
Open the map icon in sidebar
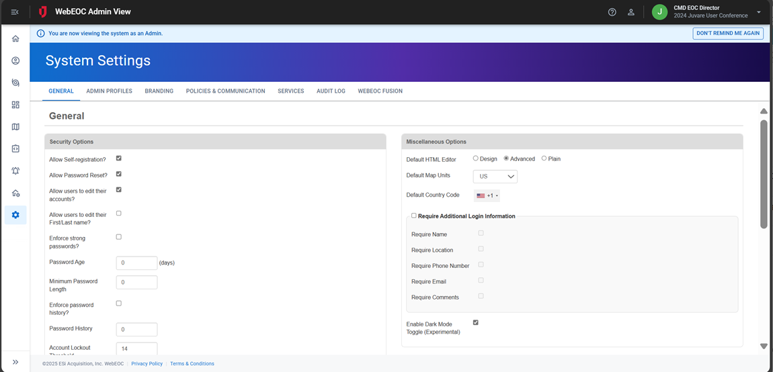tap(15, 127)
